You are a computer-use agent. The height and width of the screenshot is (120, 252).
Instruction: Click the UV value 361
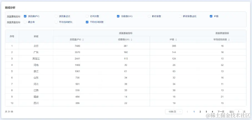point(126,46)
